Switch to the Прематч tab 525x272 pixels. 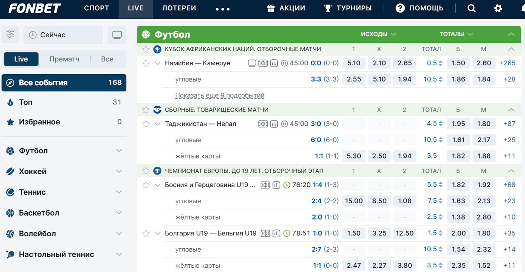point(64,59)
